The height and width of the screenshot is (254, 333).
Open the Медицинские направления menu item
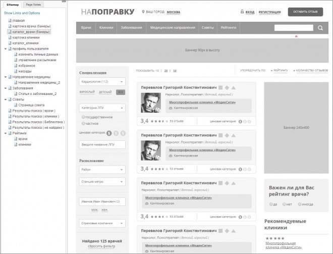coord(173,28)
